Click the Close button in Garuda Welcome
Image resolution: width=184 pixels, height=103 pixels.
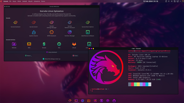tap(75, 55)
